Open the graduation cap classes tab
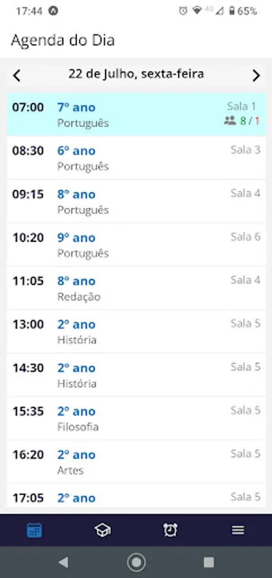The width and height of the screenshot is (272, 578). (102, 530)
